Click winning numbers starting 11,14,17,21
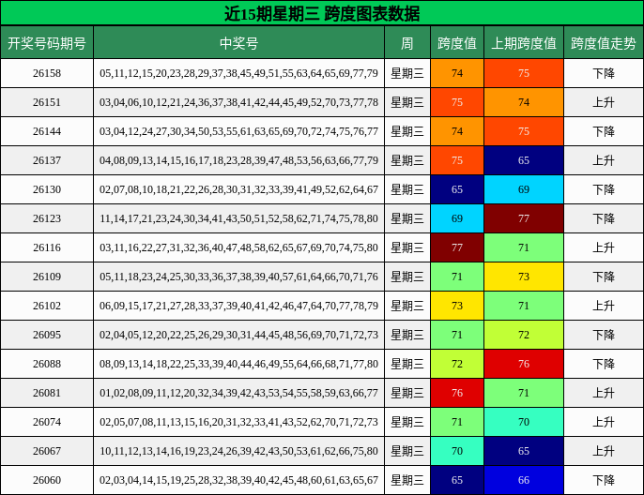Viewport: 644px width, 495px height. [238, 218]
